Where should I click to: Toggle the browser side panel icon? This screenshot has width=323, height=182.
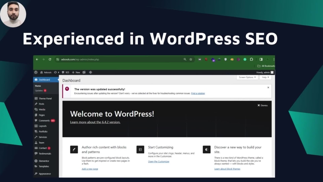coord(261,59)
